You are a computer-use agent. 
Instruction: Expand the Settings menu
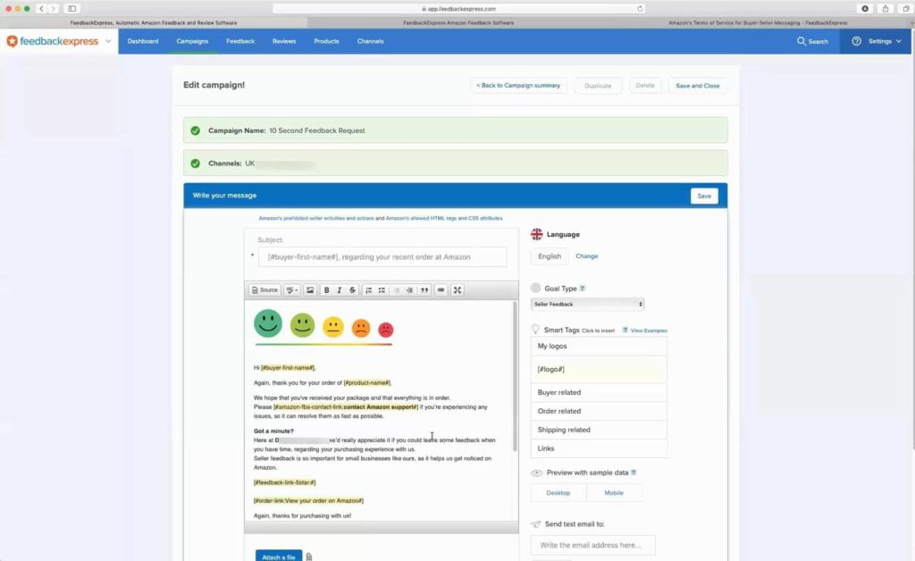885,41
